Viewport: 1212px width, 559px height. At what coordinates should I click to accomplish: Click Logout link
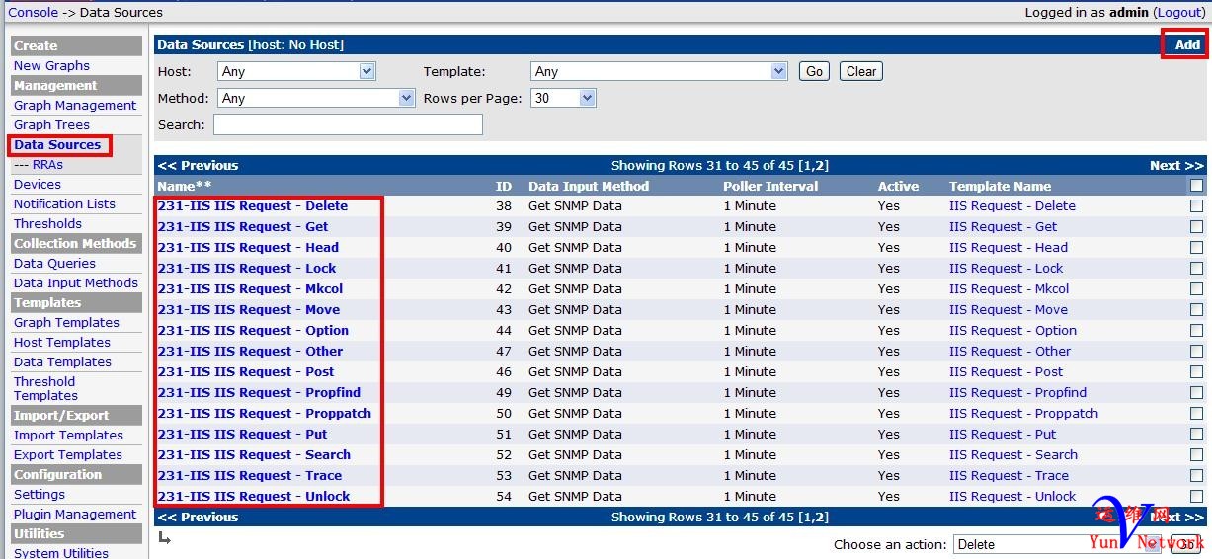pos(1178,12)
